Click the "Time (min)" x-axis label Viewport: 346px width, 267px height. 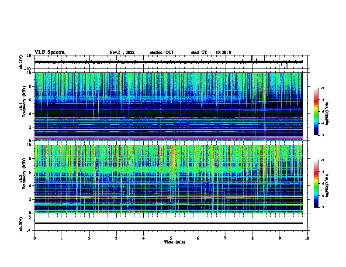(175, 242)
